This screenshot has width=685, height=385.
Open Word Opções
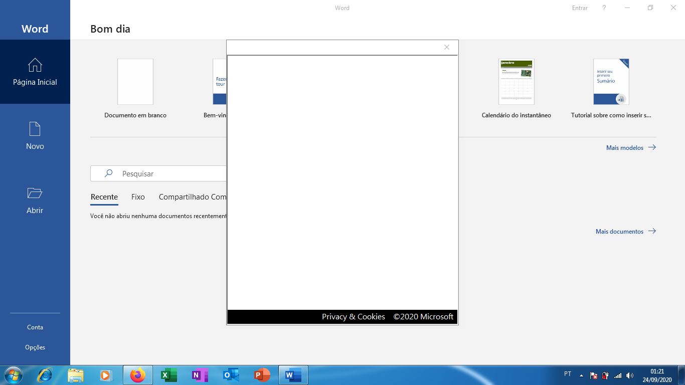(35, 347)
